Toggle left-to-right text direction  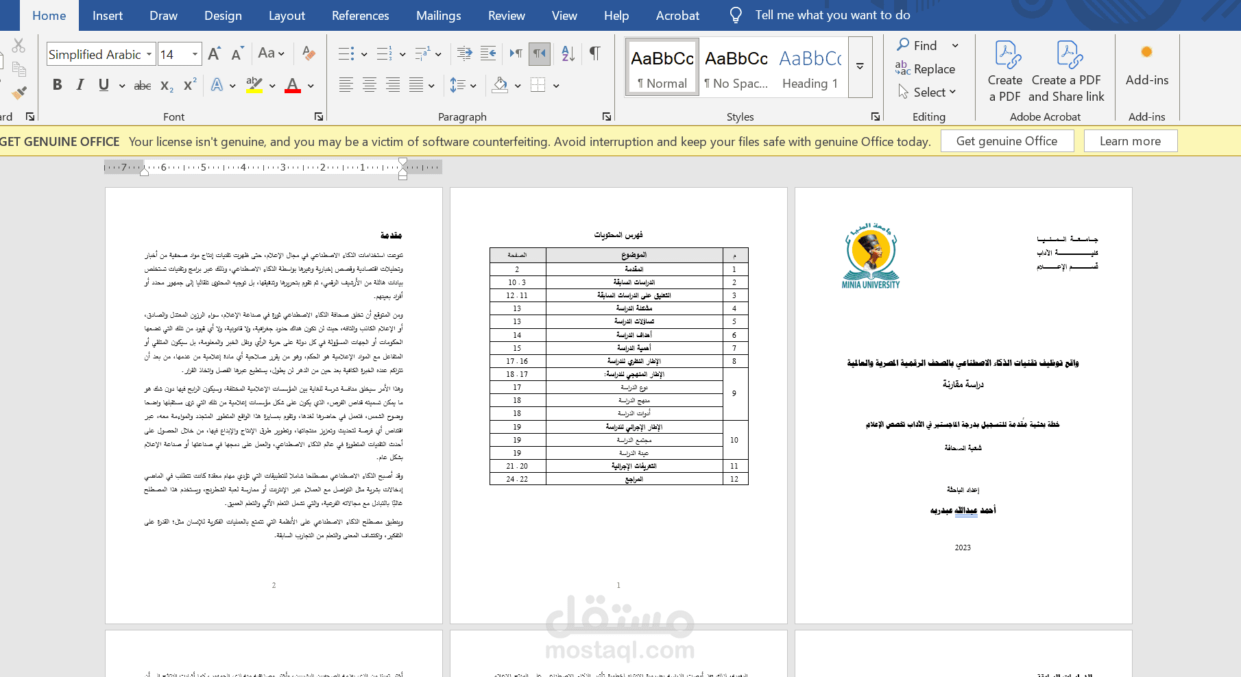pos(516,53)
